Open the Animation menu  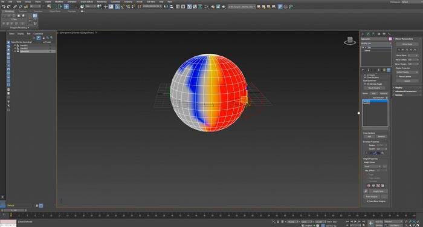(72, 2)
